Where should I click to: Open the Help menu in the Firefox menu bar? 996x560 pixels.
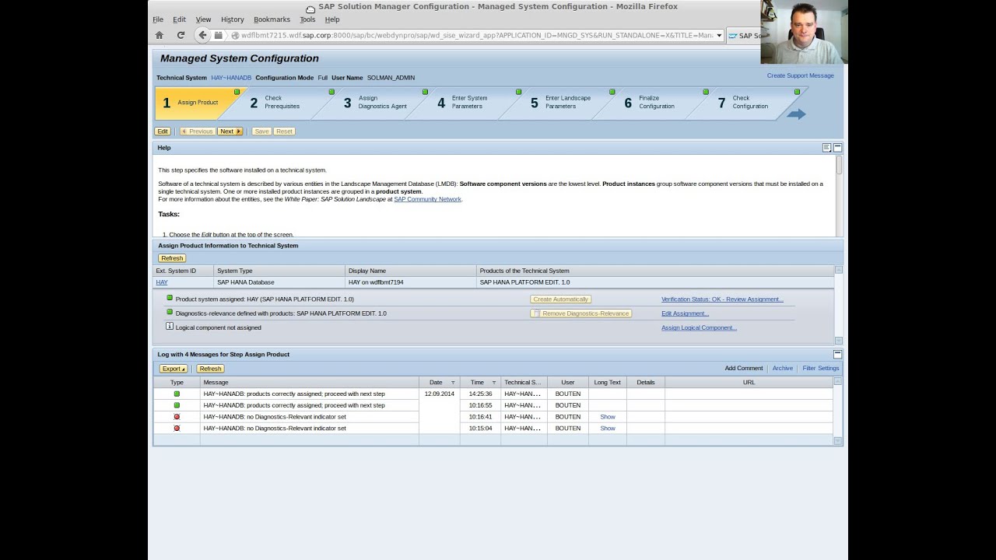coord(332,19)
